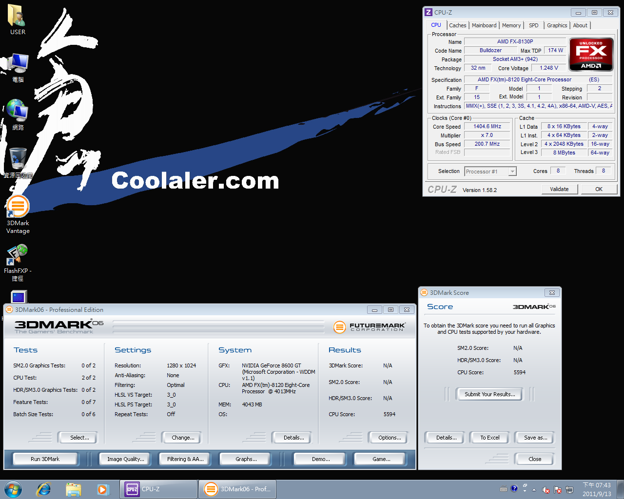Open Windows Media Player from the taskbar

pyautogui.click(x=103, y=489)
